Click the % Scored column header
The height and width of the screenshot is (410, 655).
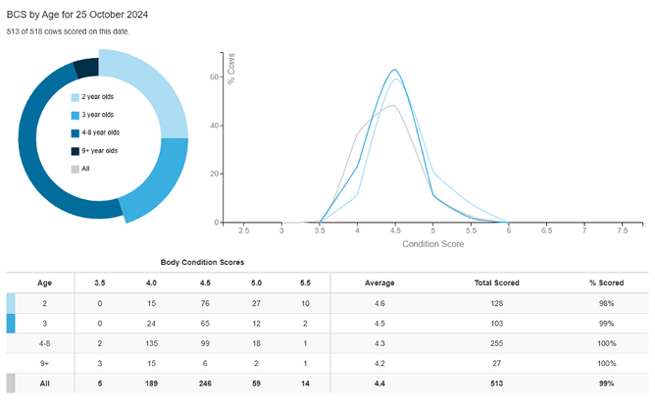pyautogui.click(x=606, y=282)
